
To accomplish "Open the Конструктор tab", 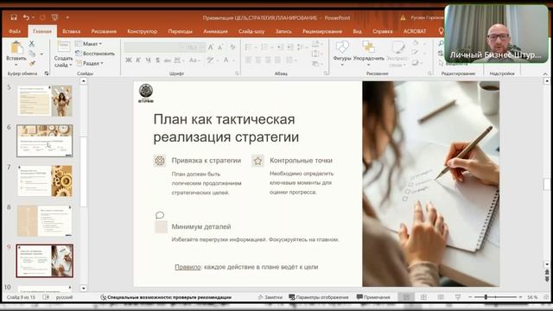I will click(142, 31).
